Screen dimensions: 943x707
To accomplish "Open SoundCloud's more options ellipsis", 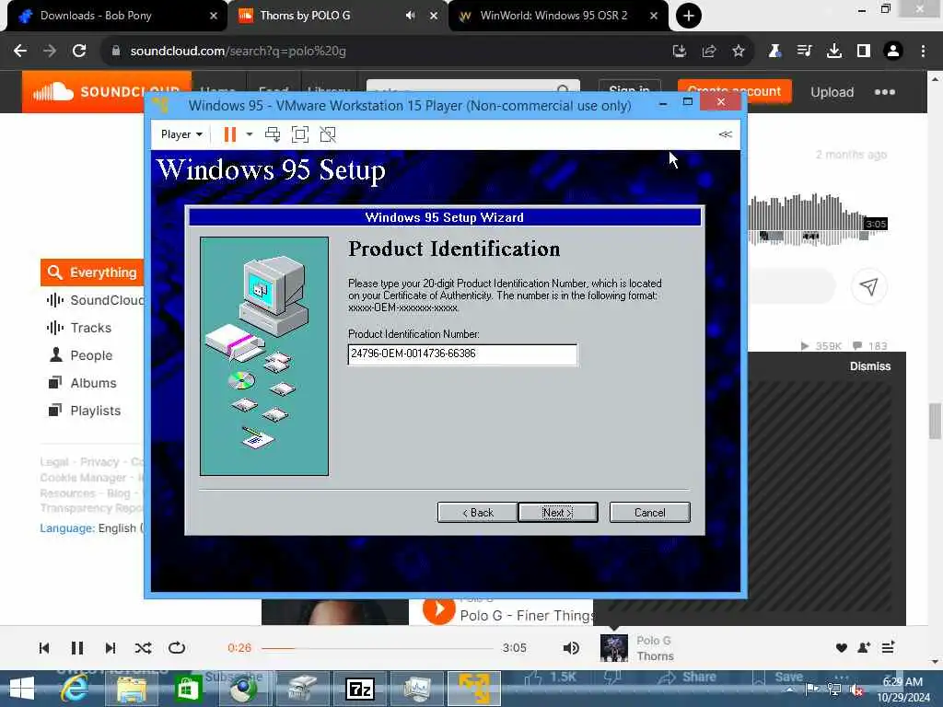I will (x=885, y=92).
